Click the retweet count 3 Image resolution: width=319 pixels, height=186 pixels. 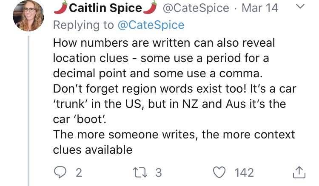tap(159, 172)
